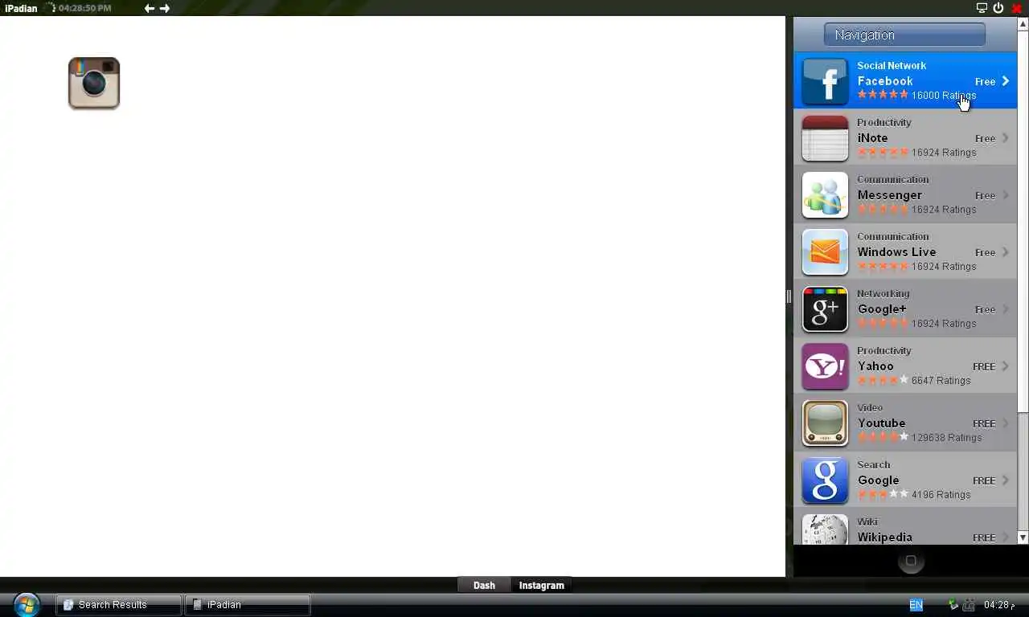Click the monitor display icon in top bar
The height and width of the screenshot is (617, 1029).
[x=982, y=8]
